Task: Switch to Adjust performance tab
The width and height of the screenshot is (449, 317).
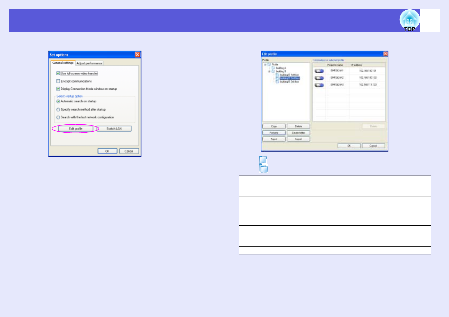Action: pyautogui.click(x=89, y=63)
